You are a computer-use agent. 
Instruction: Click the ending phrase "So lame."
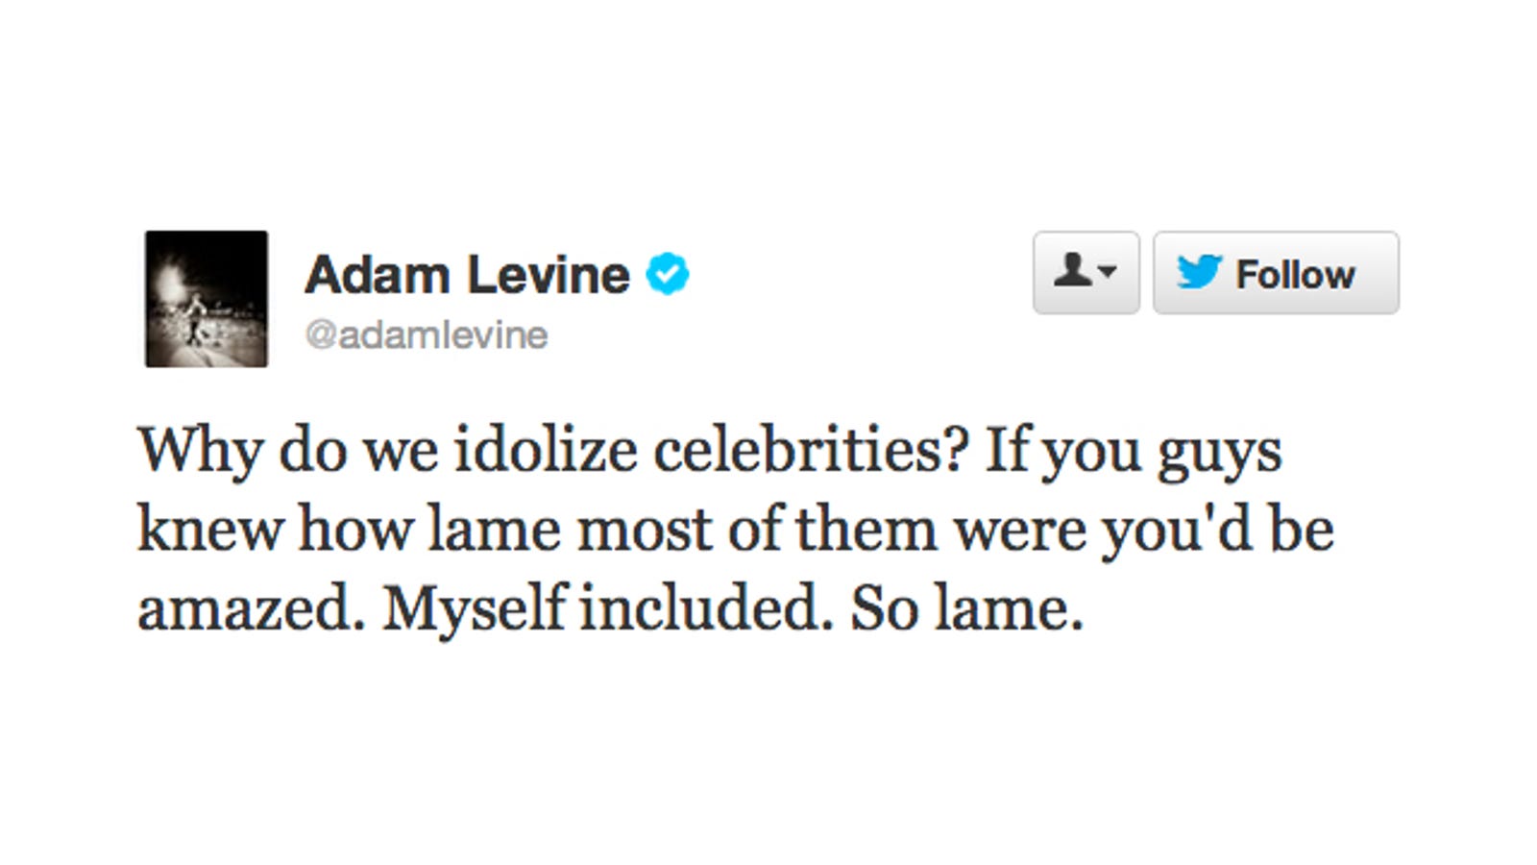tap(966, 608)
